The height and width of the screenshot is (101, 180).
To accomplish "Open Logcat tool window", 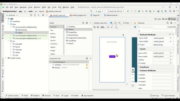I will (x=65, y=95).
